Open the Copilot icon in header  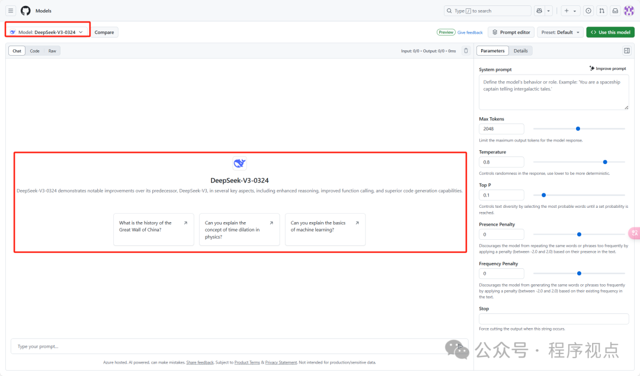539,11
